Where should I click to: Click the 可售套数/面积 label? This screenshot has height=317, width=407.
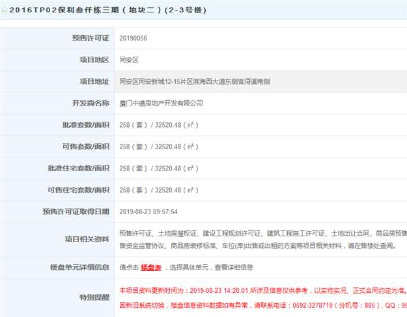coord(86,147)
